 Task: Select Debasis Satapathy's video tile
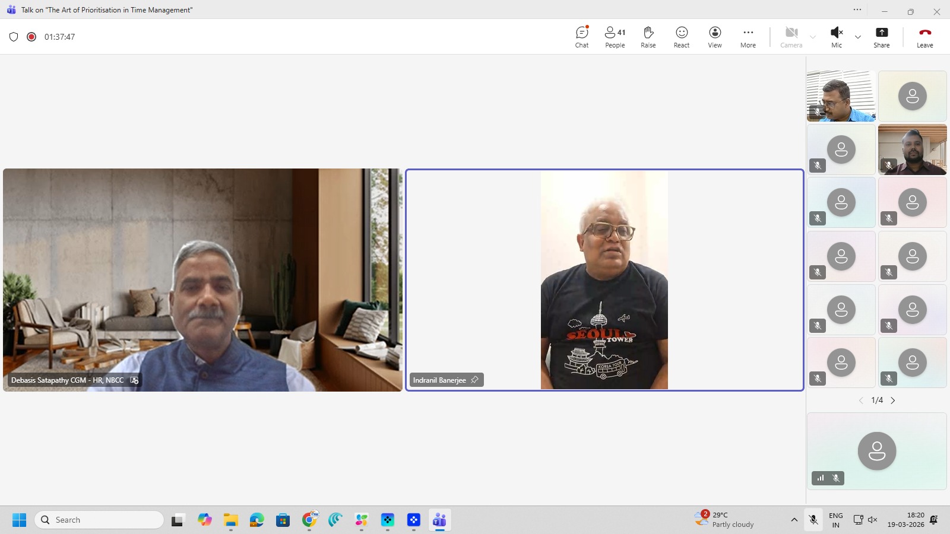tap(202, 279)
